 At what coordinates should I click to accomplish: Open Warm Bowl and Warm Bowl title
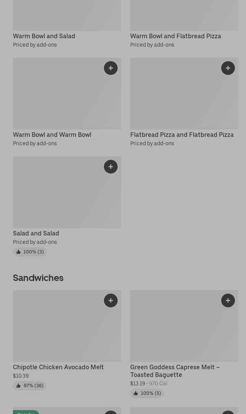pos(52,135)
